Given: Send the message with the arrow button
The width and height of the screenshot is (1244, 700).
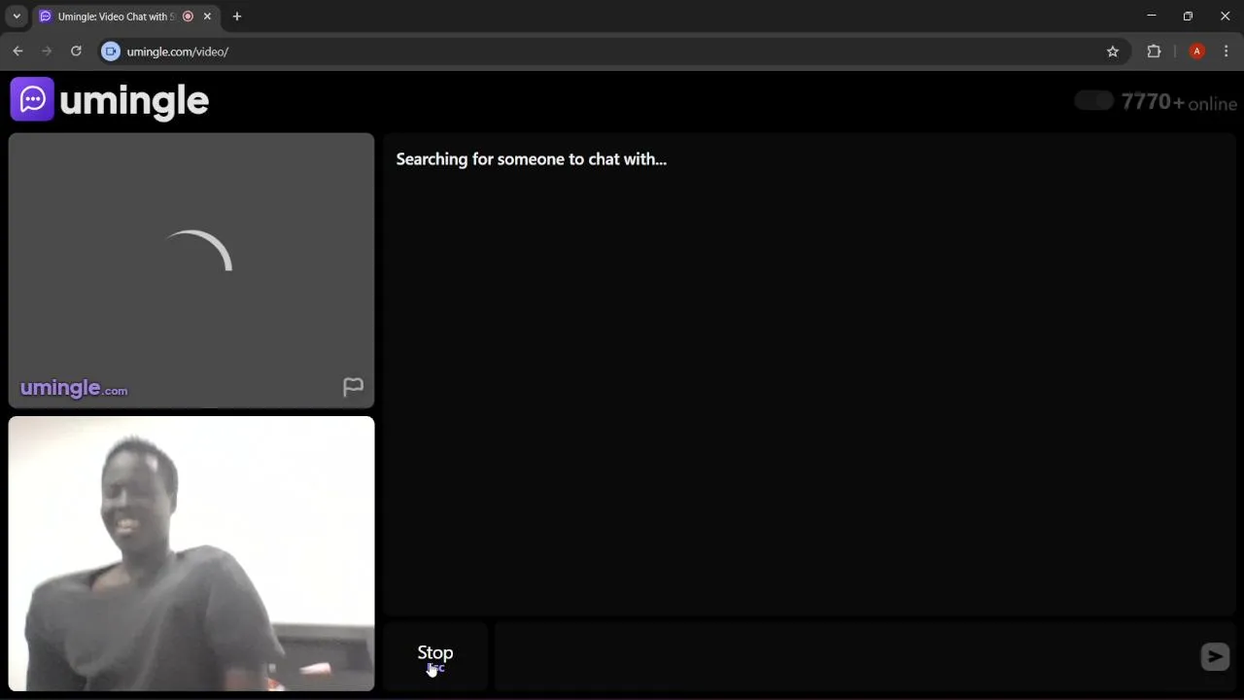Looking at the screenshot, I should [1215, 657].
